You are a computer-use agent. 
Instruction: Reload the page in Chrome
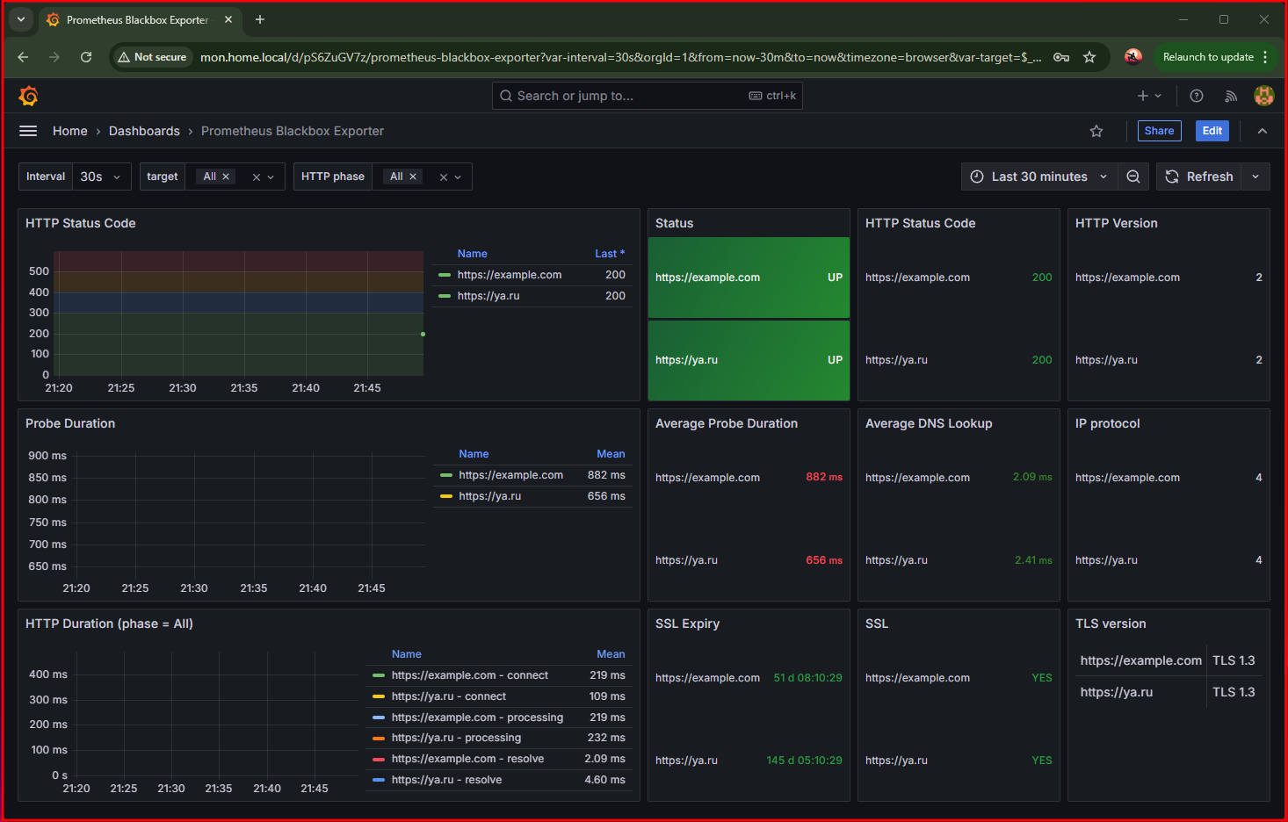point(86,57)
